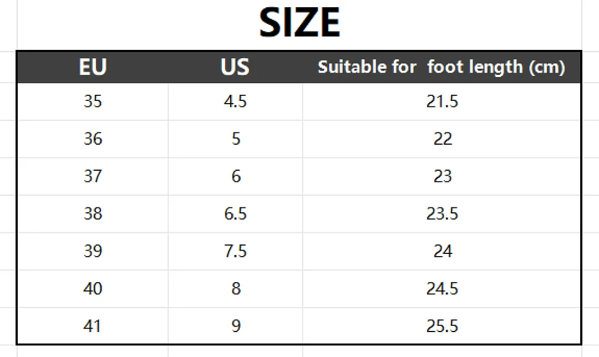
Task: Select the cell with EU size 37
Action: [x=93, y=176]
